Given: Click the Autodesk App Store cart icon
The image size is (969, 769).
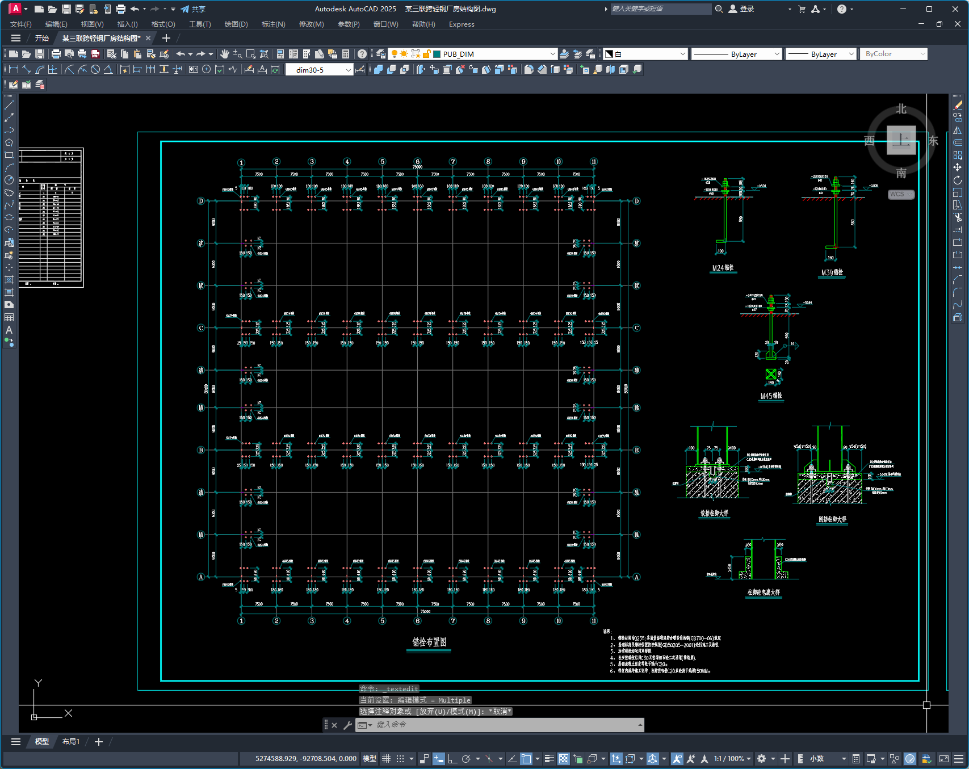Looking at the screenshot, I should [802, 9].
